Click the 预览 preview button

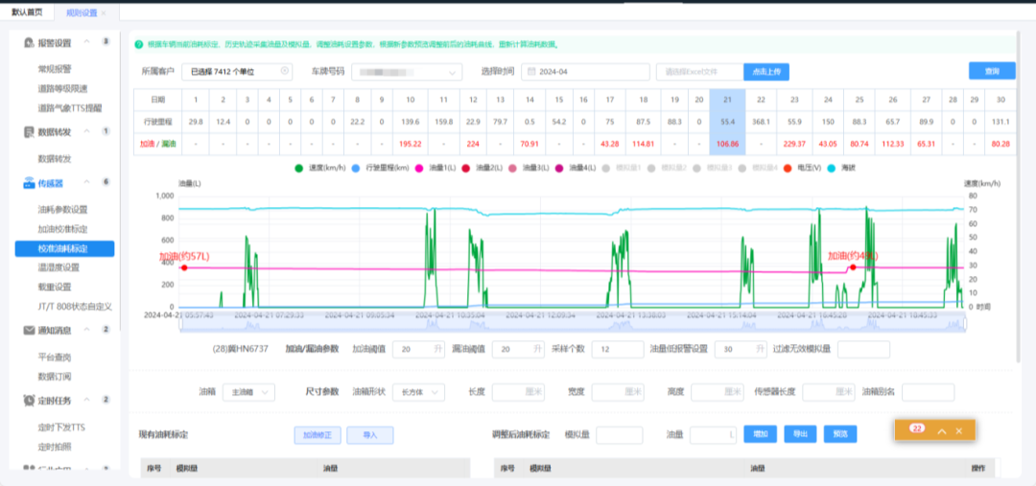[840, 434]
